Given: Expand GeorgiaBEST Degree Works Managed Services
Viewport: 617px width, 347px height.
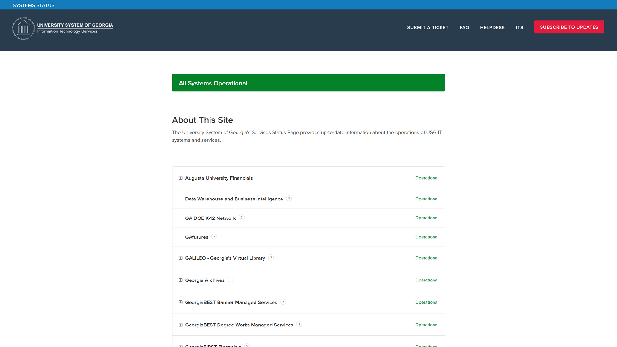Looking at the screenshot, I should point(180,325).
